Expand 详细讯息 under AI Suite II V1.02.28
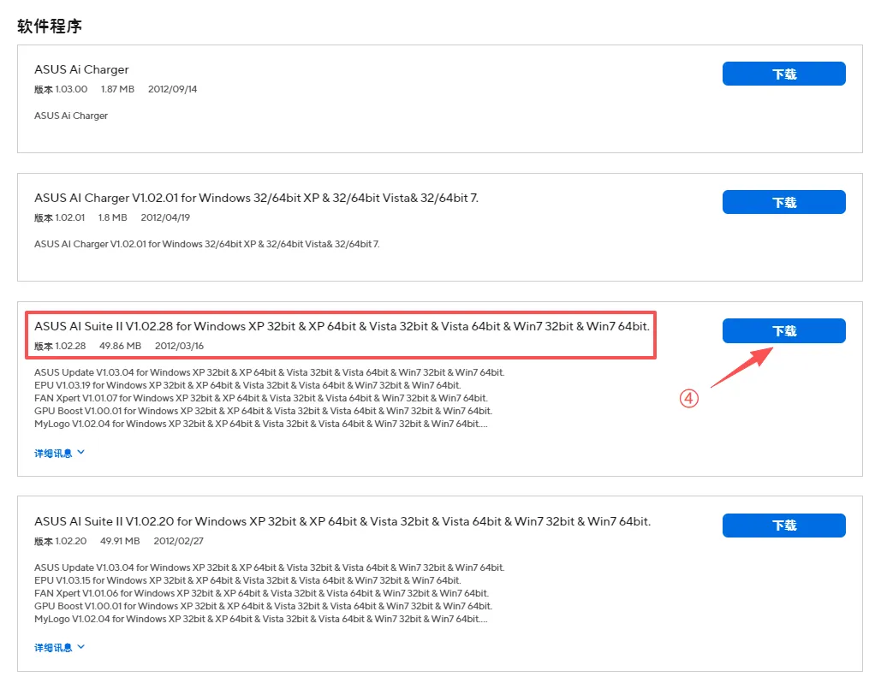 (59, 453)
